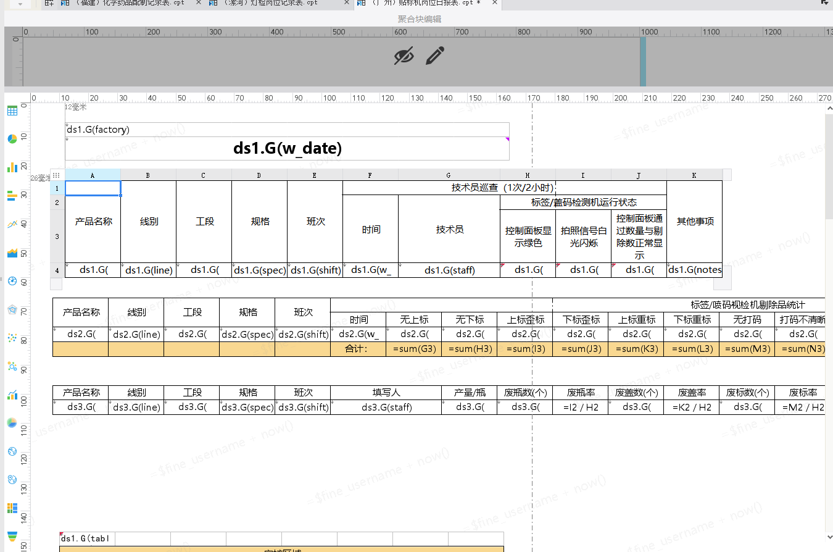Screen dimensions: 833x552
Task: Insert a line chart from the sidebar
Action: point(12,224)
